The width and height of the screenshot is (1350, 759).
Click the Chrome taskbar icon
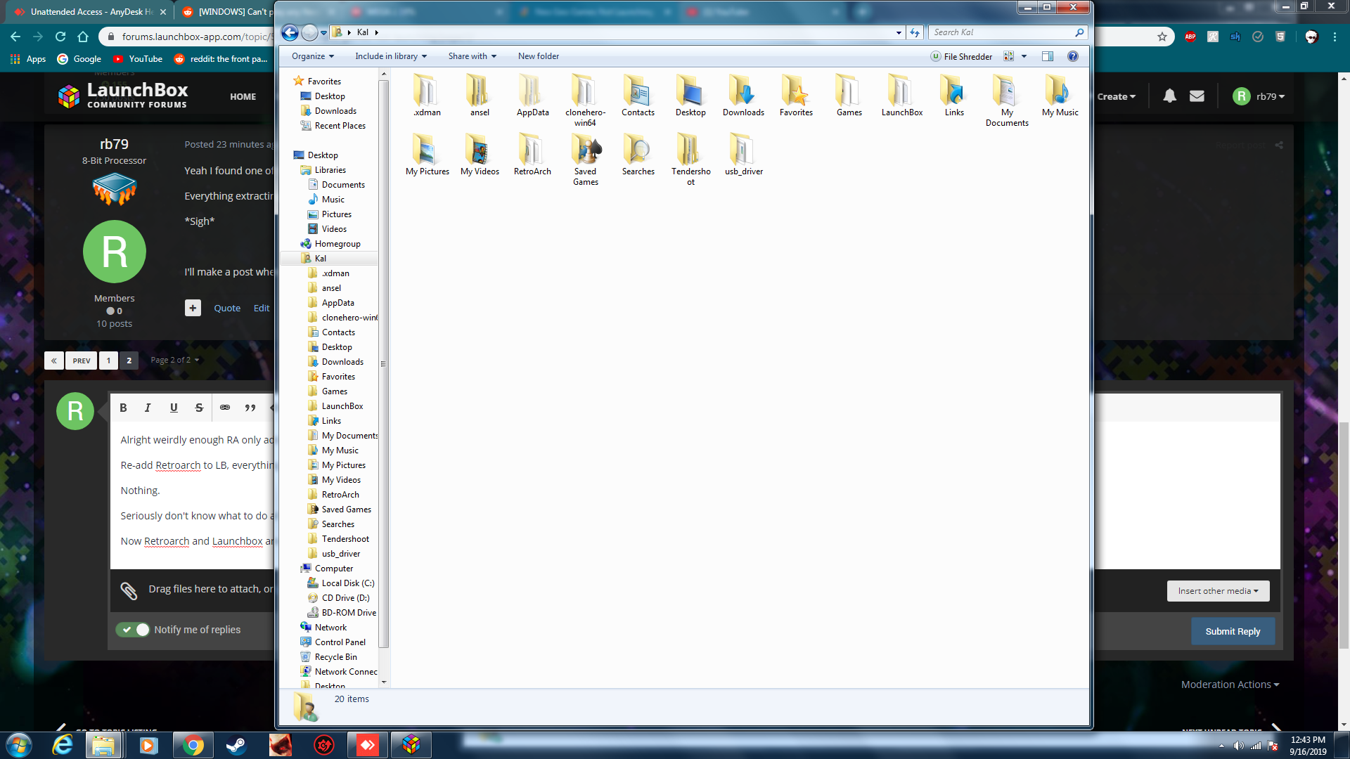click(x=193, y=745)
